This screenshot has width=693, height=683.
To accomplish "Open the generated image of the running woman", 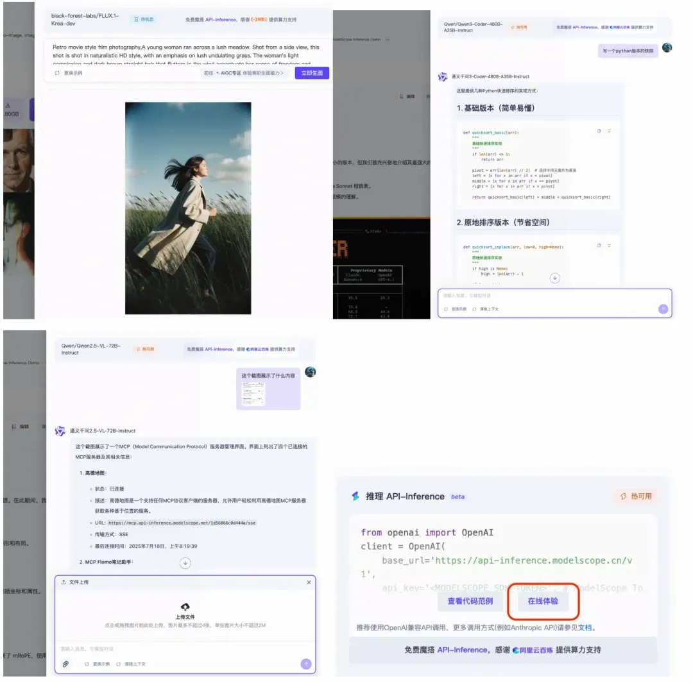I will [x=188, y=208].
